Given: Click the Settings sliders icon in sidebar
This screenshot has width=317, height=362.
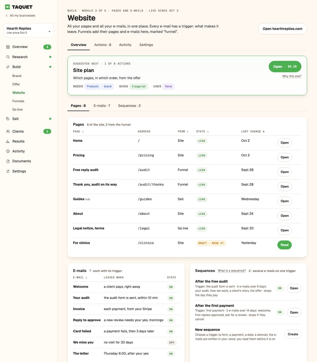Looking at the screenshot, I should (8, 171).
